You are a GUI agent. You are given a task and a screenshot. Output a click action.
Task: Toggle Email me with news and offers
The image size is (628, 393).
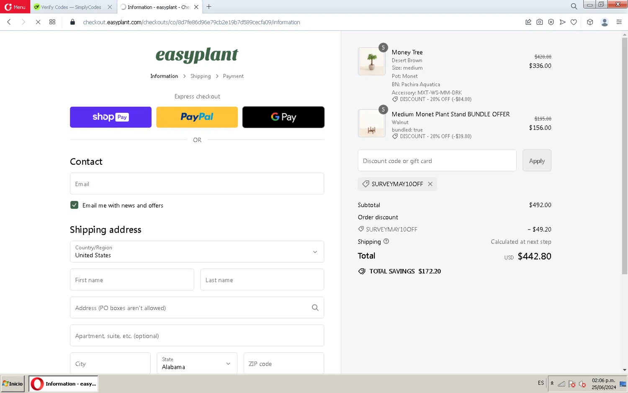74,205
